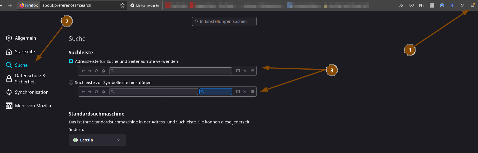Select the Suche settings category
The image size is (478, 153).
click(17, 65)
